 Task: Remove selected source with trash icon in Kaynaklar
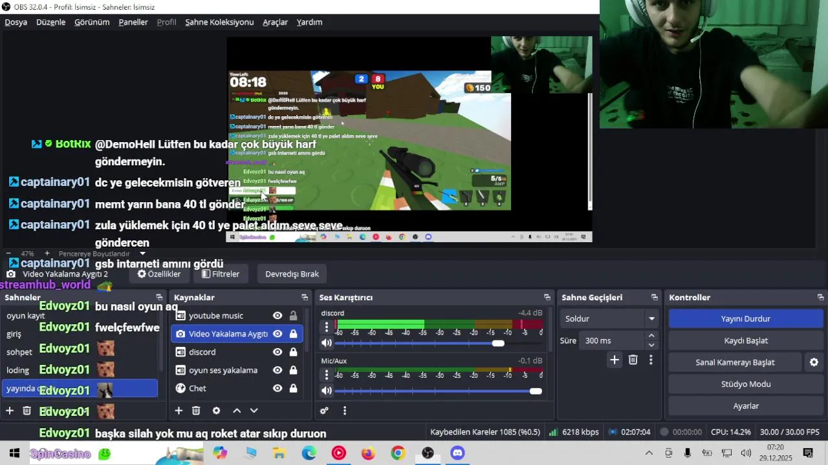pyautogui.click(x=196, y=411)
